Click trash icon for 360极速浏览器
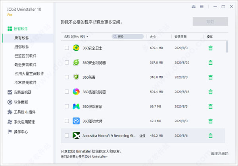Screen dimensions: 238x166 coord(210,92)
